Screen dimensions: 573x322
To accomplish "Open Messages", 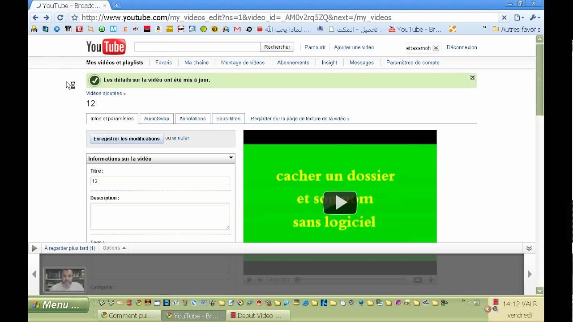I will [362, 63].
